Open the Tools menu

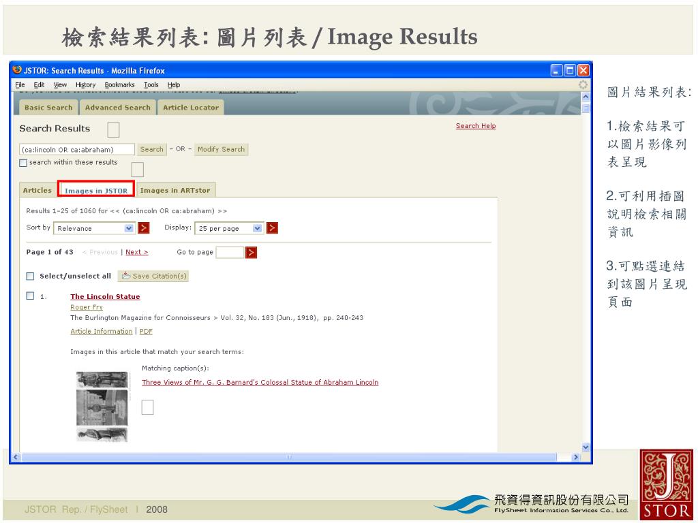point(151,84)
